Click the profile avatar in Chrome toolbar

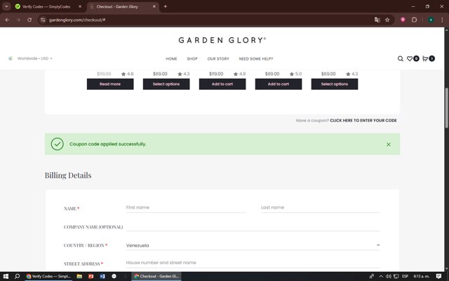[x=431, y=20]
